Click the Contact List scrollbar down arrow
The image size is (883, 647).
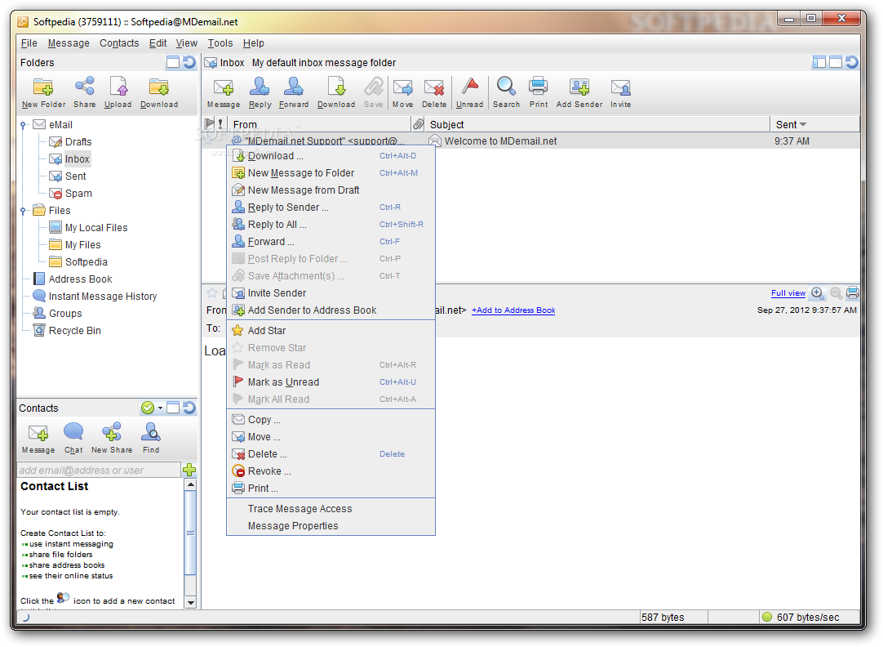click(x=190, y=602)
